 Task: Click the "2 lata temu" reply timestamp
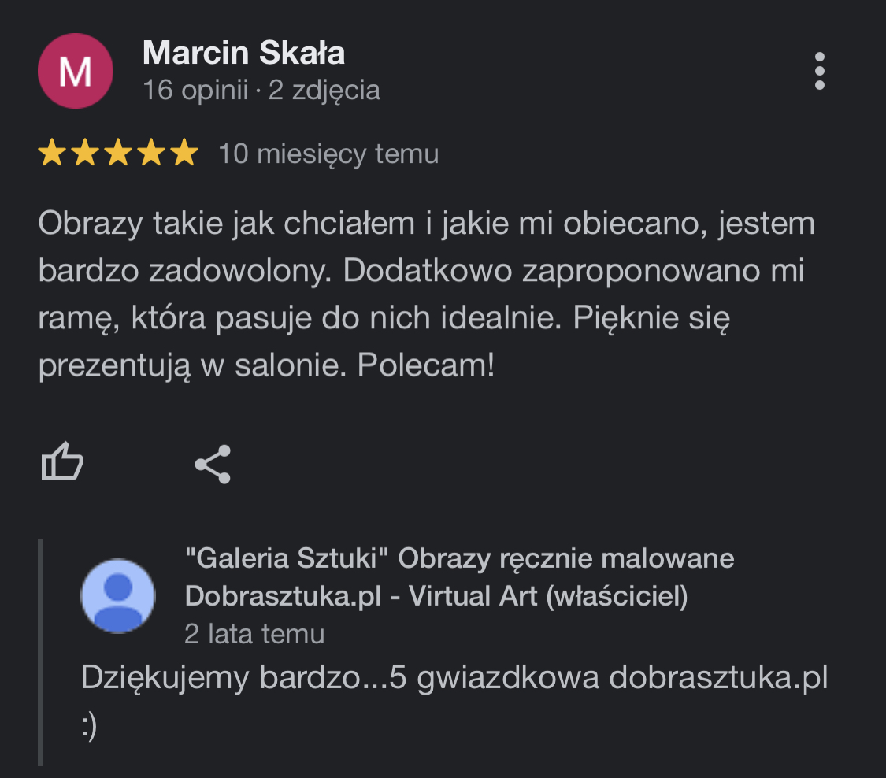254,634
